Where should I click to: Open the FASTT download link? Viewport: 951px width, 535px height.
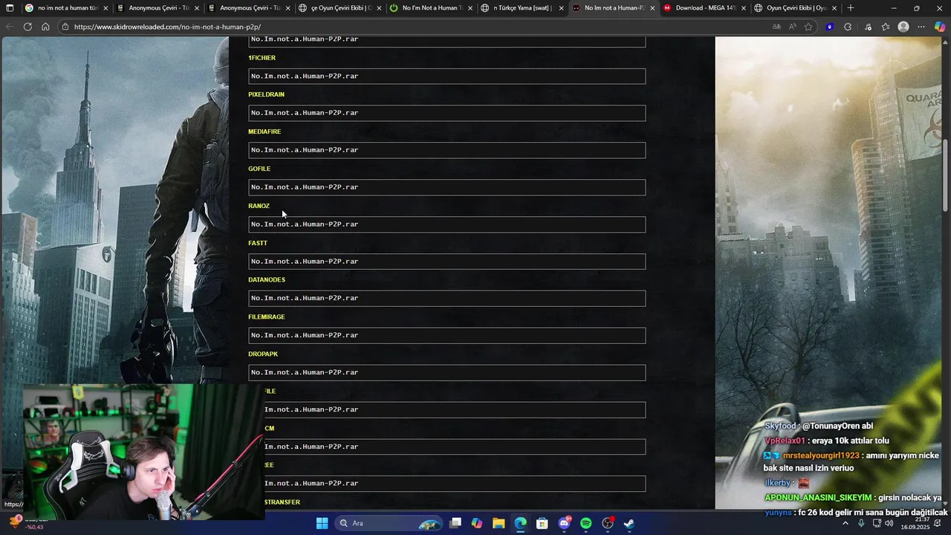pyautogui.click(x=258, y=243)
